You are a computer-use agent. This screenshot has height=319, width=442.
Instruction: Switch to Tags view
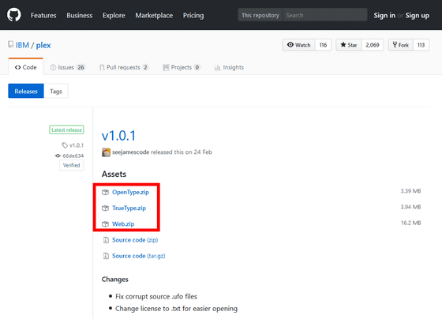pyautogui.click(x=56, y=91)
